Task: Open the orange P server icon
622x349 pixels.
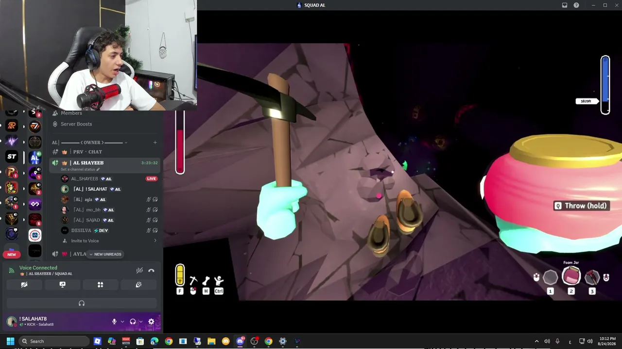Action: tap(12, 172)
